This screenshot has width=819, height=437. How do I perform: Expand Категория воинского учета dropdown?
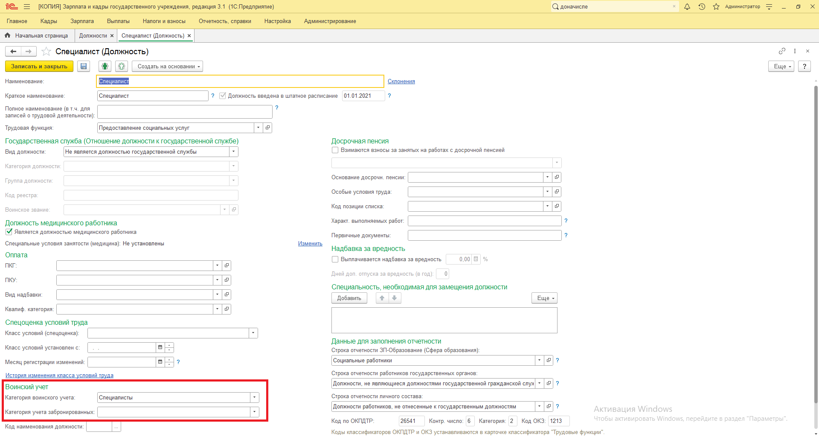[255, 397]
